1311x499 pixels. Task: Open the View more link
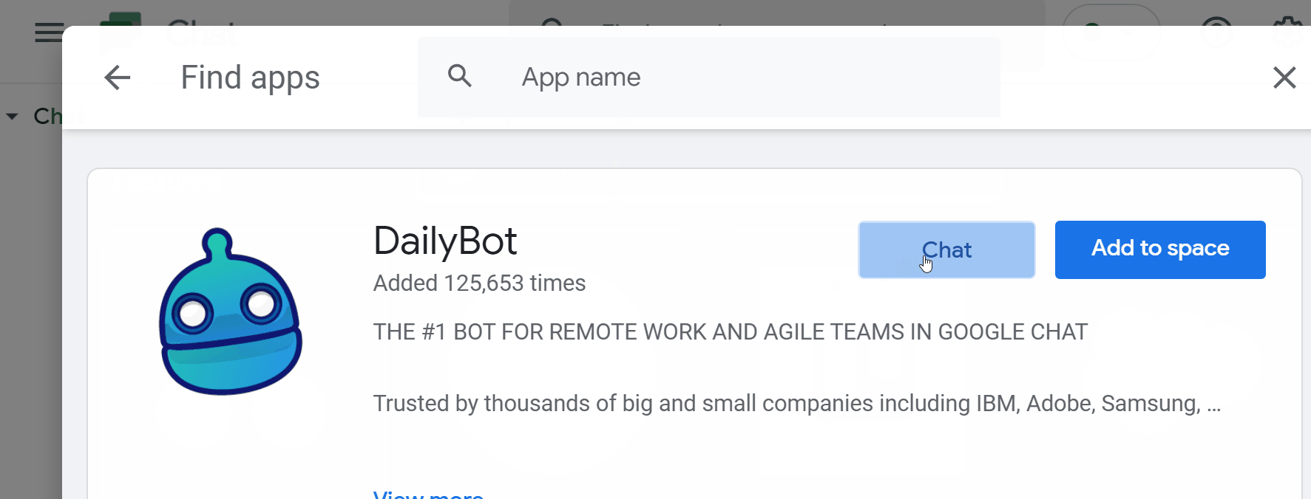428,493
